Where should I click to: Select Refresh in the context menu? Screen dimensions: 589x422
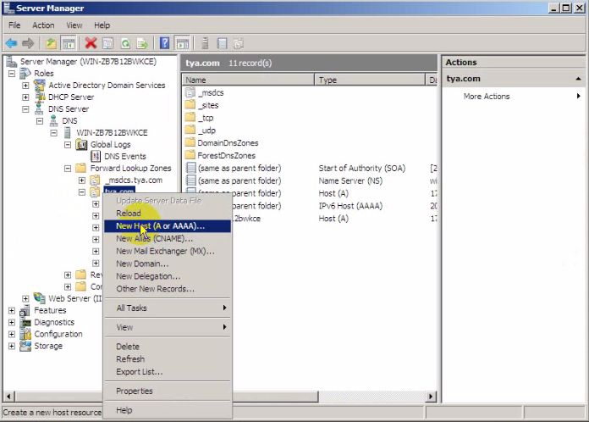pos(168,358)
